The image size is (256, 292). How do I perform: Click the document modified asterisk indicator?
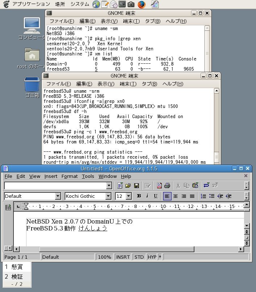[x=160, y=257]
